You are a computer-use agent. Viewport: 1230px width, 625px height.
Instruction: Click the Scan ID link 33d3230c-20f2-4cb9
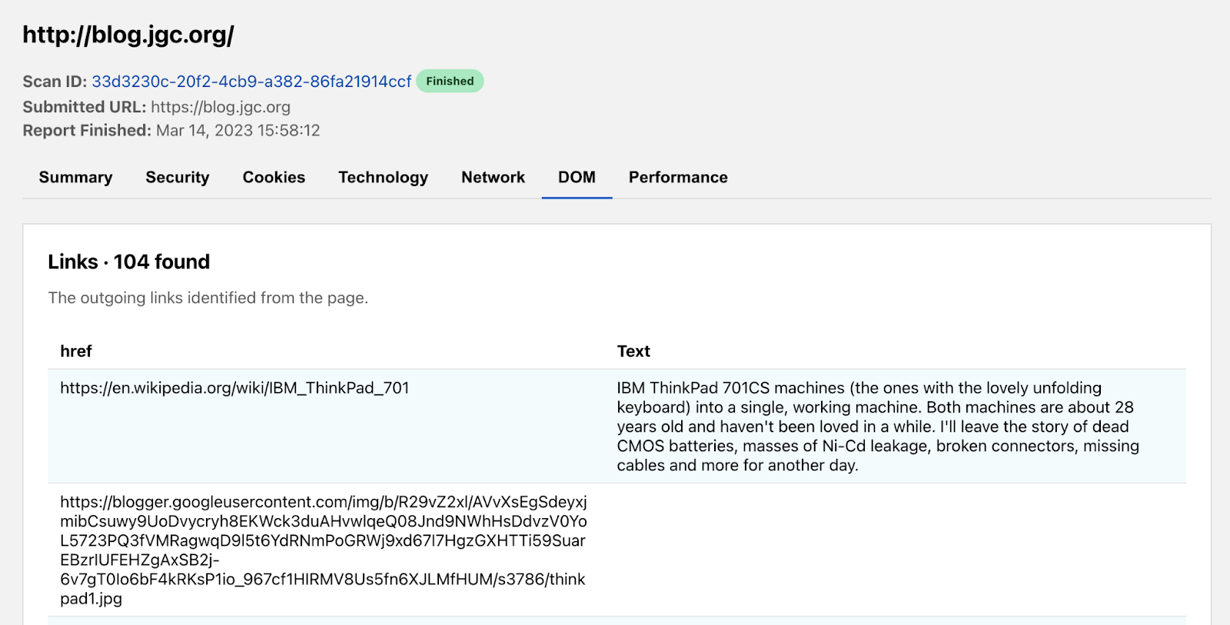point(251,81)
